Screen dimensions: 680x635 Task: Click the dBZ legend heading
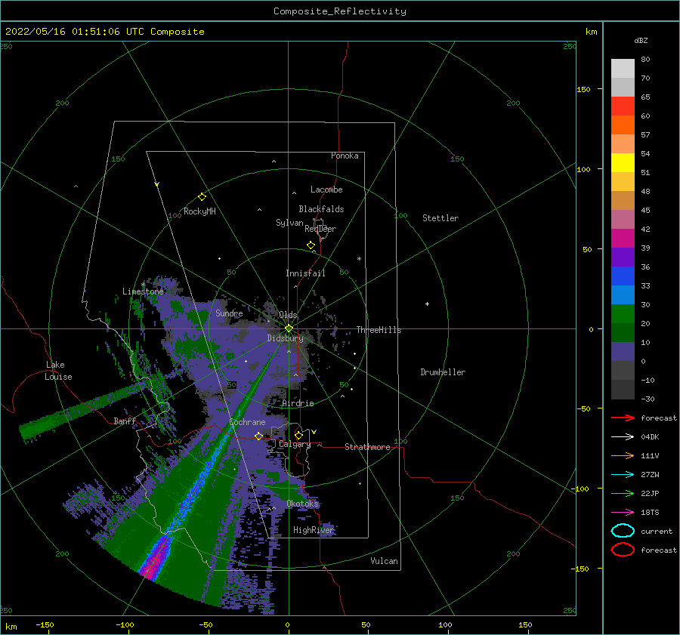[x=641, y=40]
